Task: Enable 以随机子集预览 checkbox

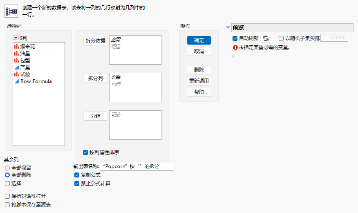Action: (x=281, y=38)
